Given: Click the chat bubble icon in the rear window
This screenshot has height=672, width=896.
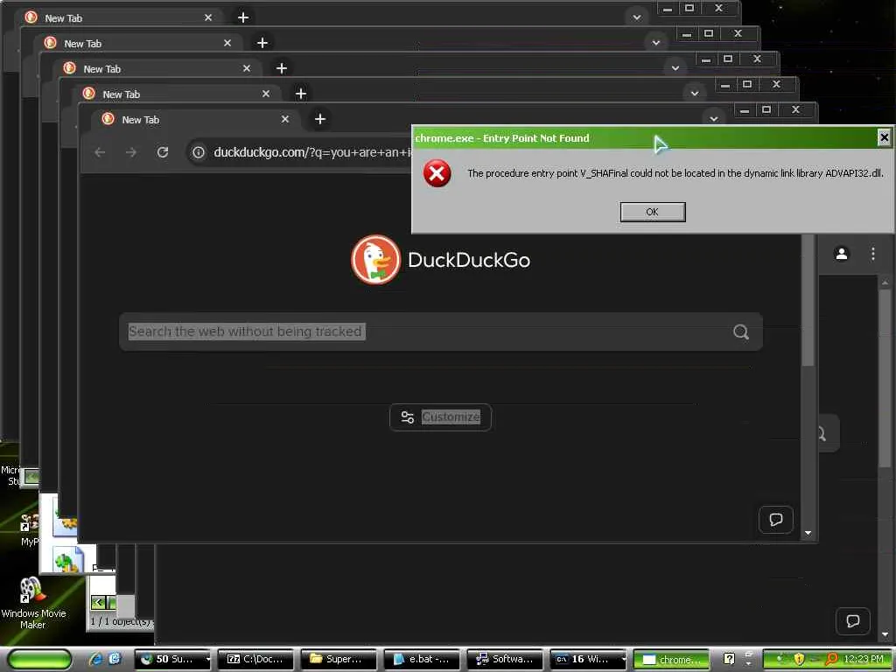Looking at the screenshot, I should (x=852, y=621).
